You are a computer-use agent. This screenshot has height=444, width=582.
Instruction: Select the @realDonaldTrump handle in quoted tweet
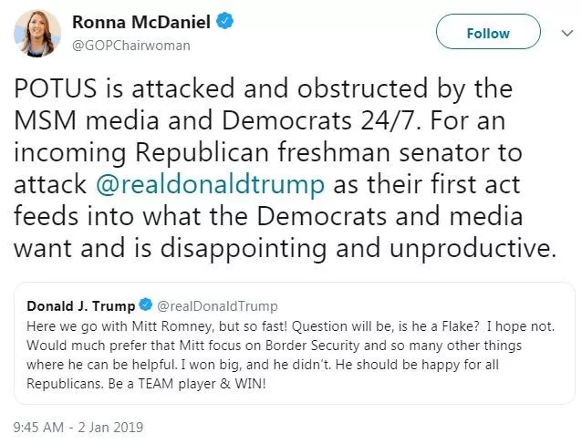[215, 306]
